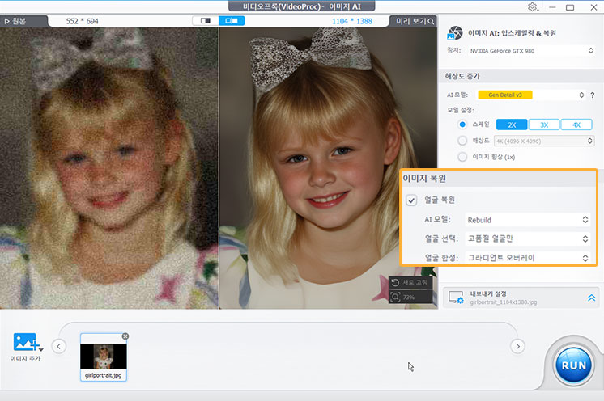Open Rebuild AI model dropdown
Screen dimensions: 604x401
[527, 220]
